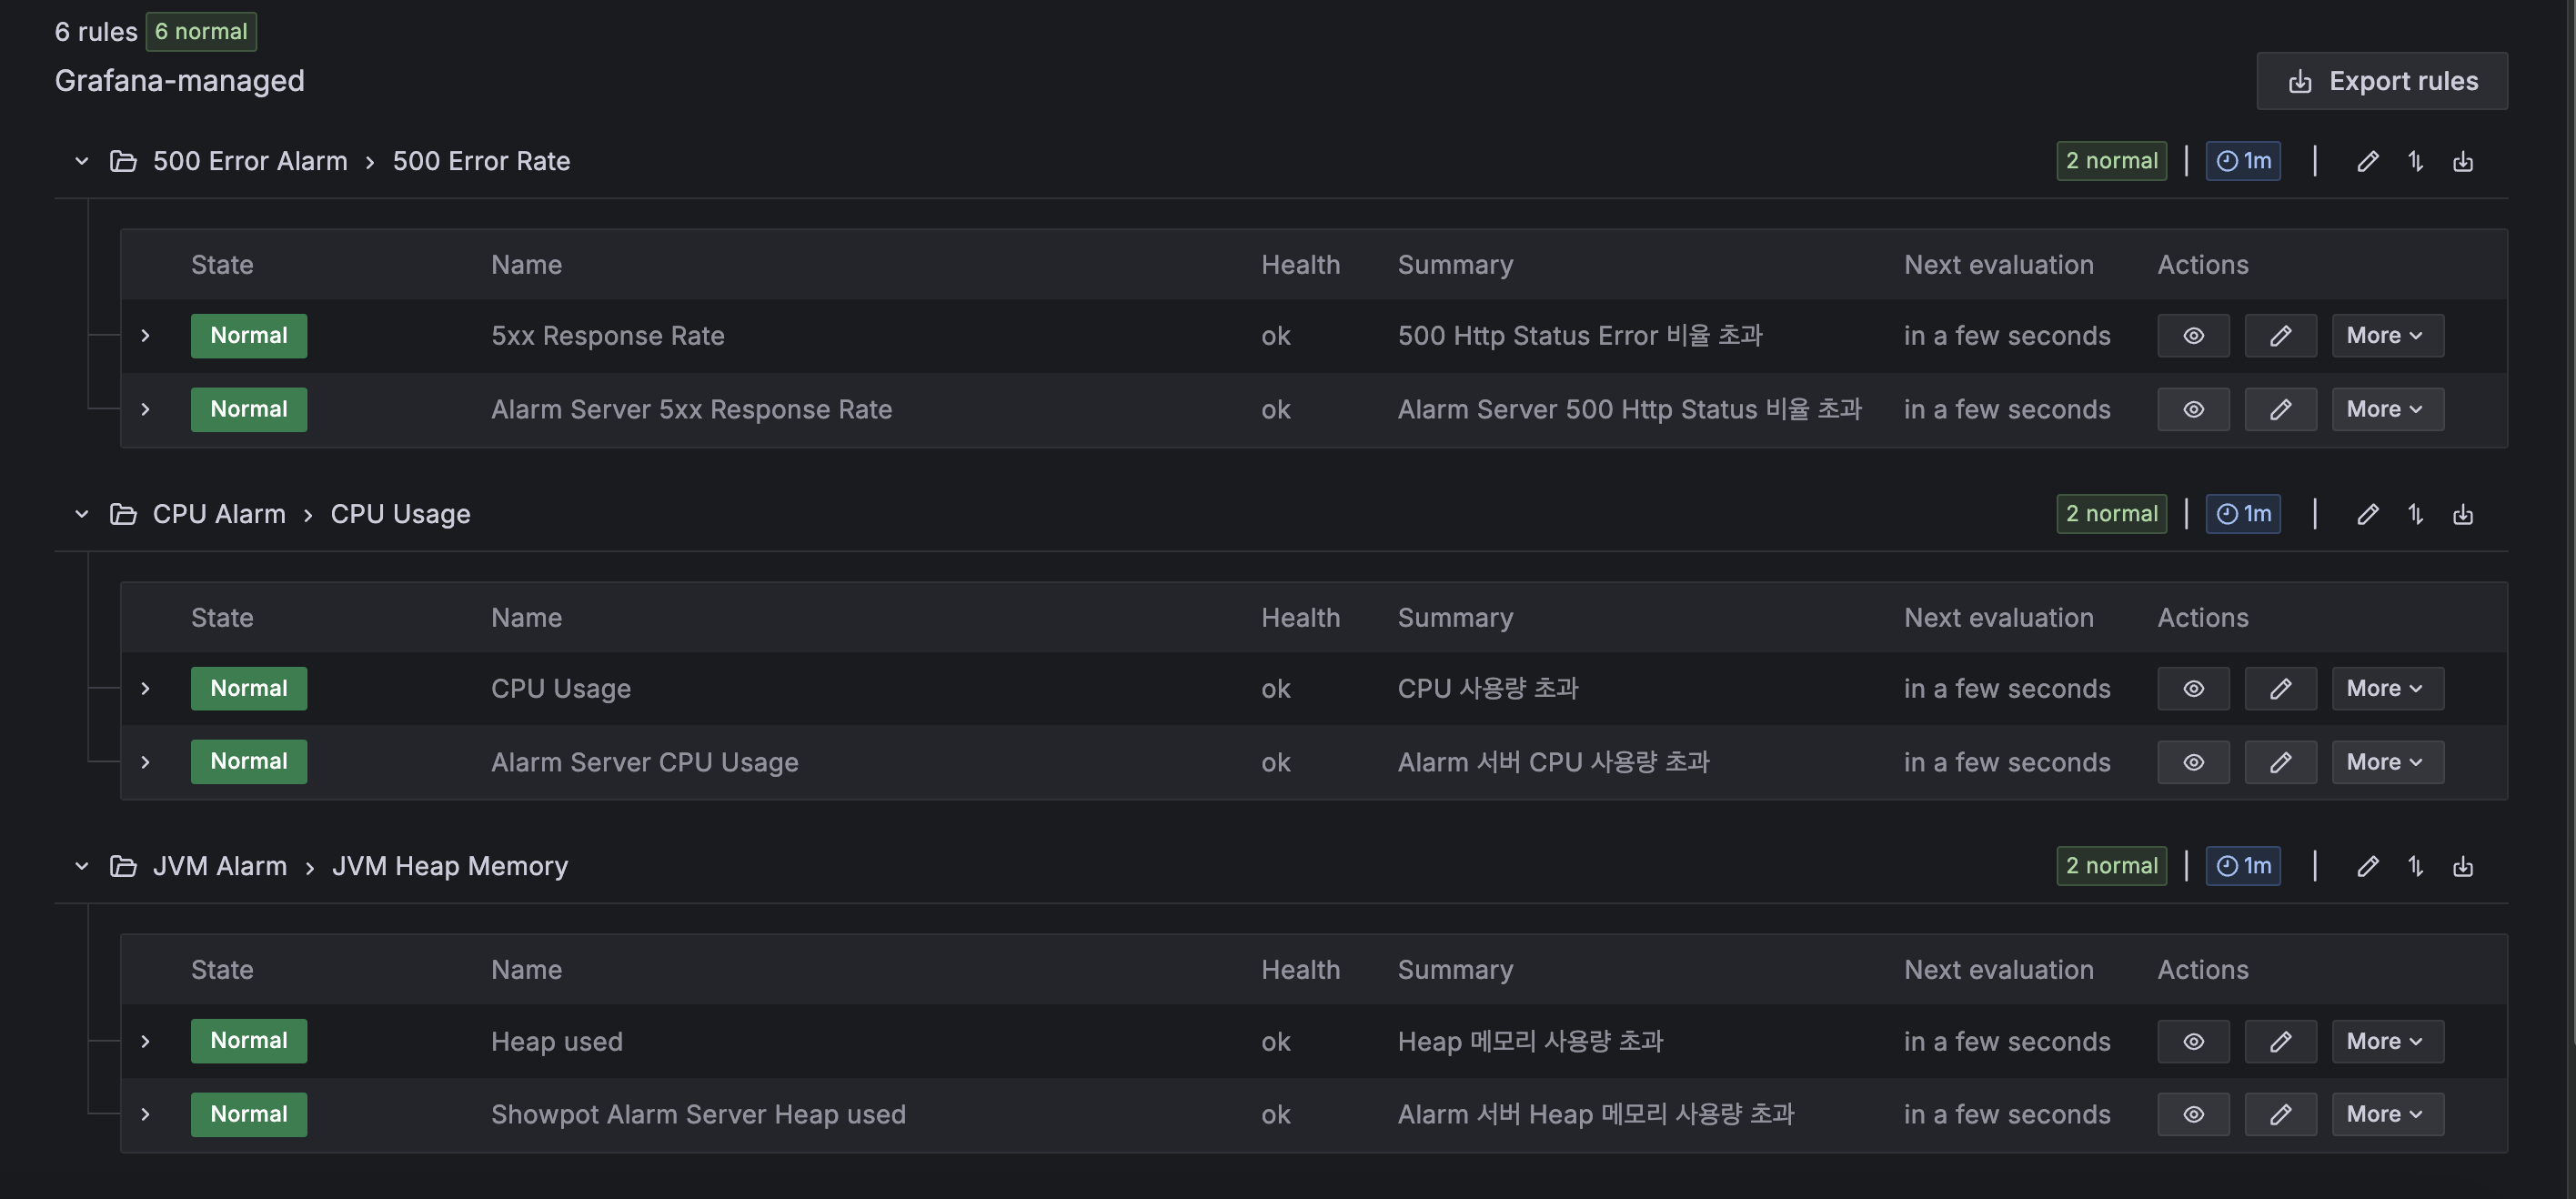Export the CPU Usage rule group
Image resolution: width=2576 pixels, height=1199 pixels.
click(x=2463, y=514)
